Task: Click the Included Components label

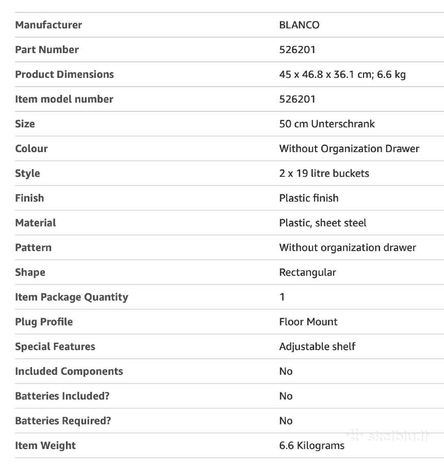Action: coord(69,371)
